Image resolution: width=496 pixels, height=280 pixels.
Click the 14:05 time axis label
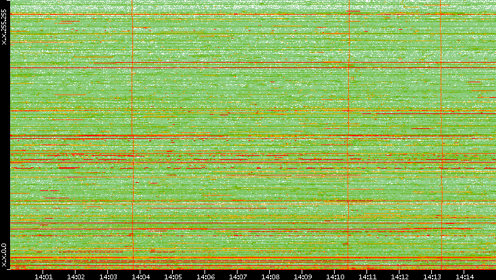(x=173, y=277)
